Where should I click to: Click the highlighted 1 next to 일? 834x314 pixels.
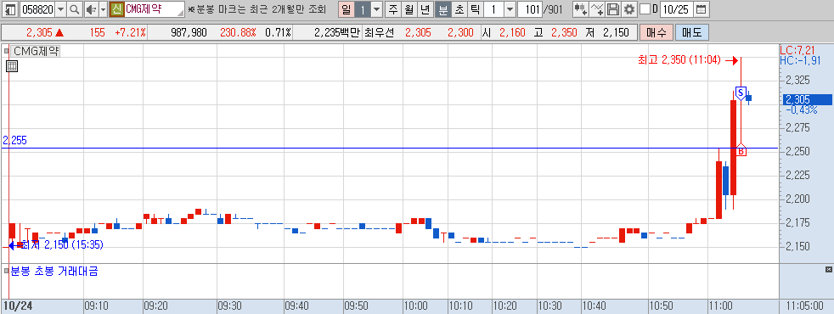coord(362,9)
